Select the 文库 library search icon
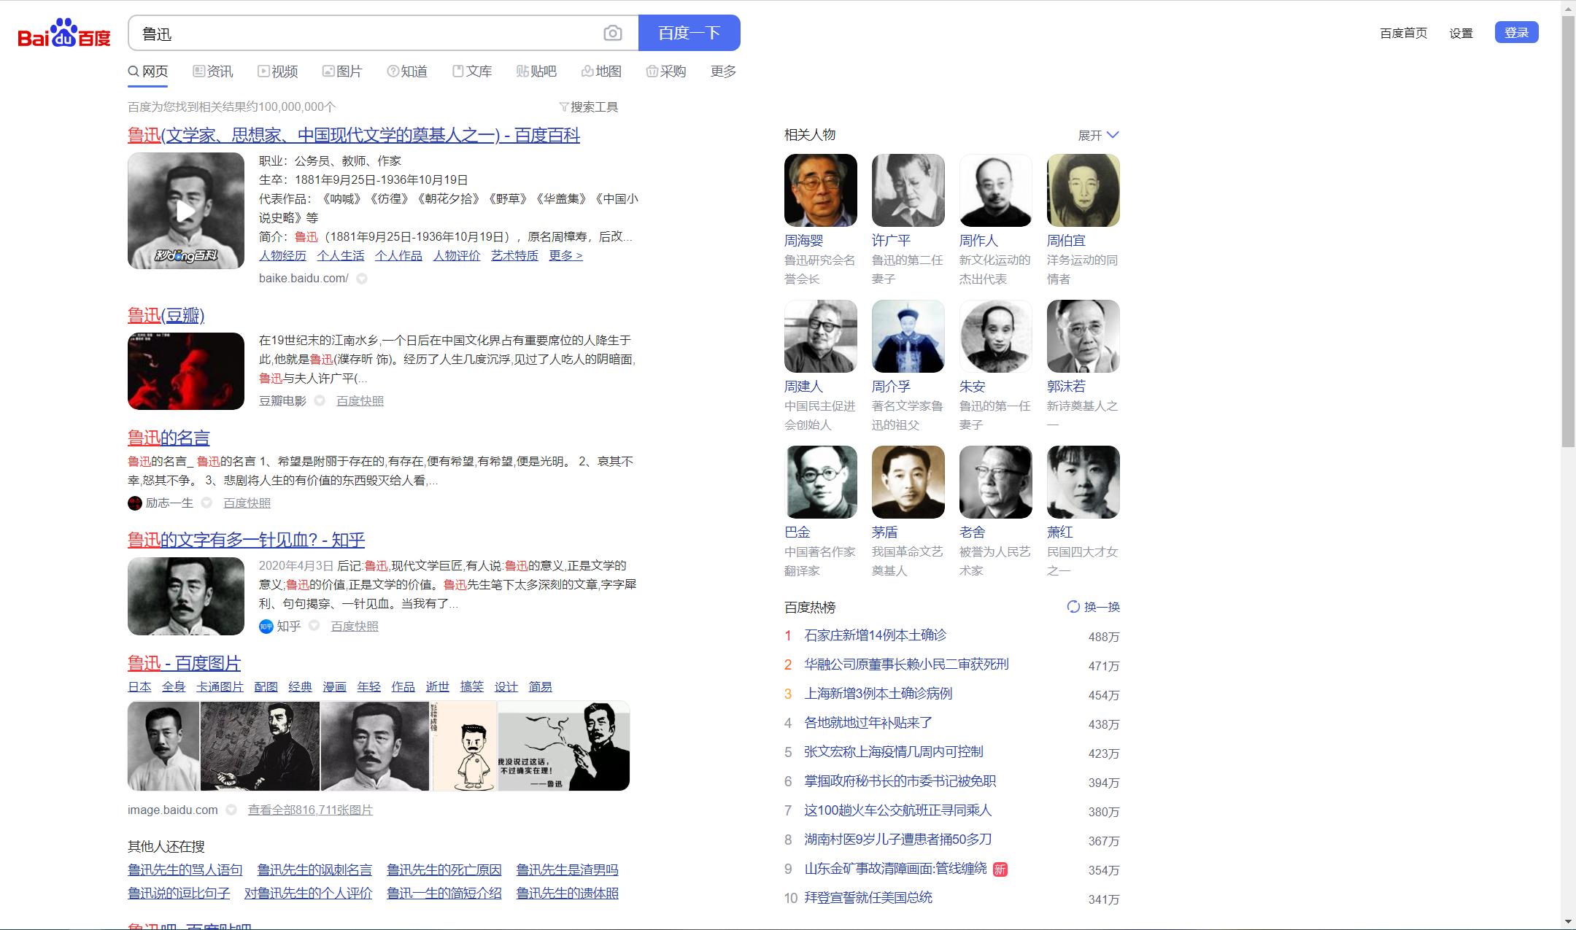Screen dimensions: 1576x930 457,71
